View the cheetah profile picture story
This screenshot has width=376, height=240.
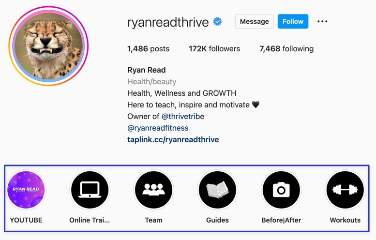tap(49, 46)
